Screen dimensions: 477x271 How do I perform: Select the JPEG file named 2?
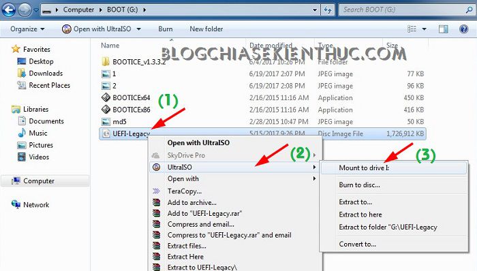114,86
